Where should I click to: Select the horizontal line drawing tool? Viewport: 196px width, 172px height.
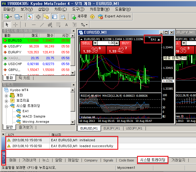tap(34, 25)
